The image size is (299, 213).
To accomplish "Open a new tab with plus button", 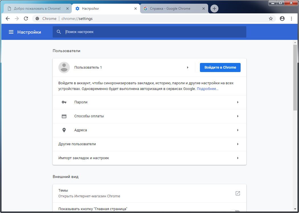I will click(214, 9).
